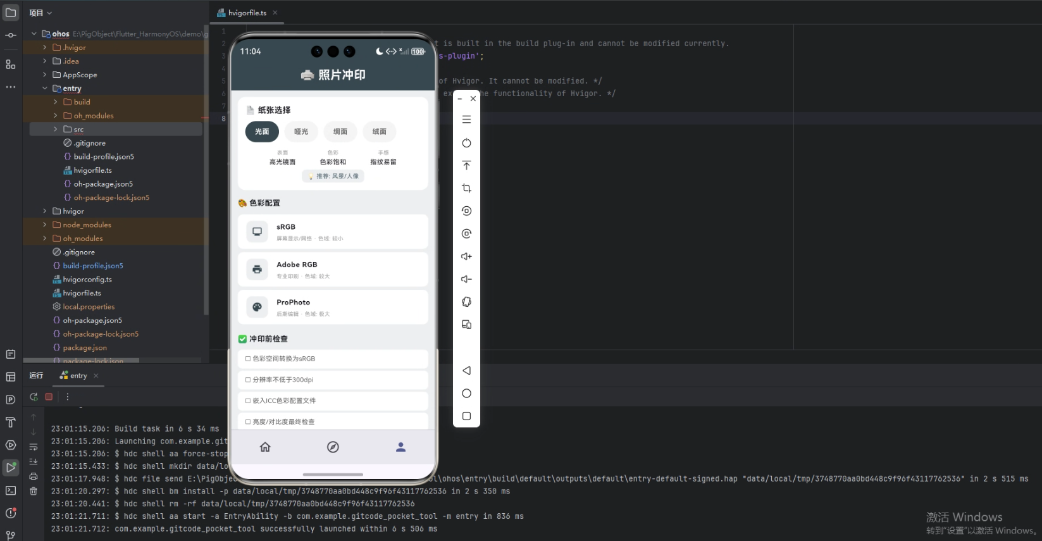Open local.properties file
This screenshot has width=1042, height=541.
click(x=89, y=307)
